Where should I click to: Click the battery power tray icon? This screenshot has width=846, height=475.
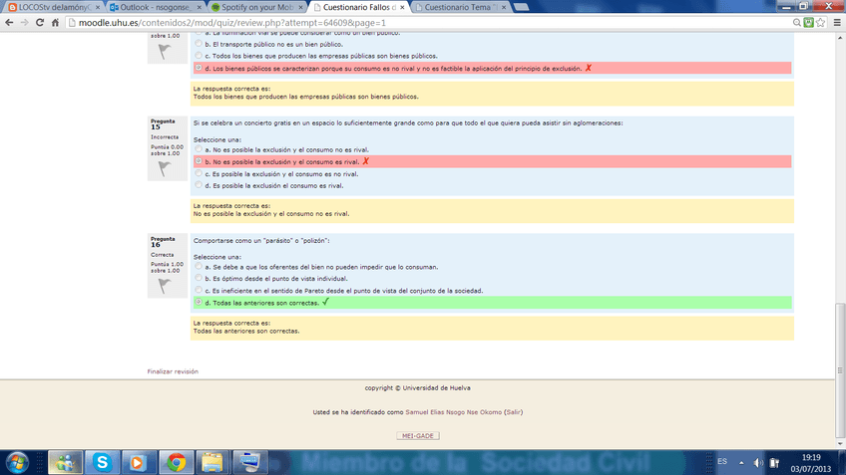pyautogui.click(x=774, y=463)
